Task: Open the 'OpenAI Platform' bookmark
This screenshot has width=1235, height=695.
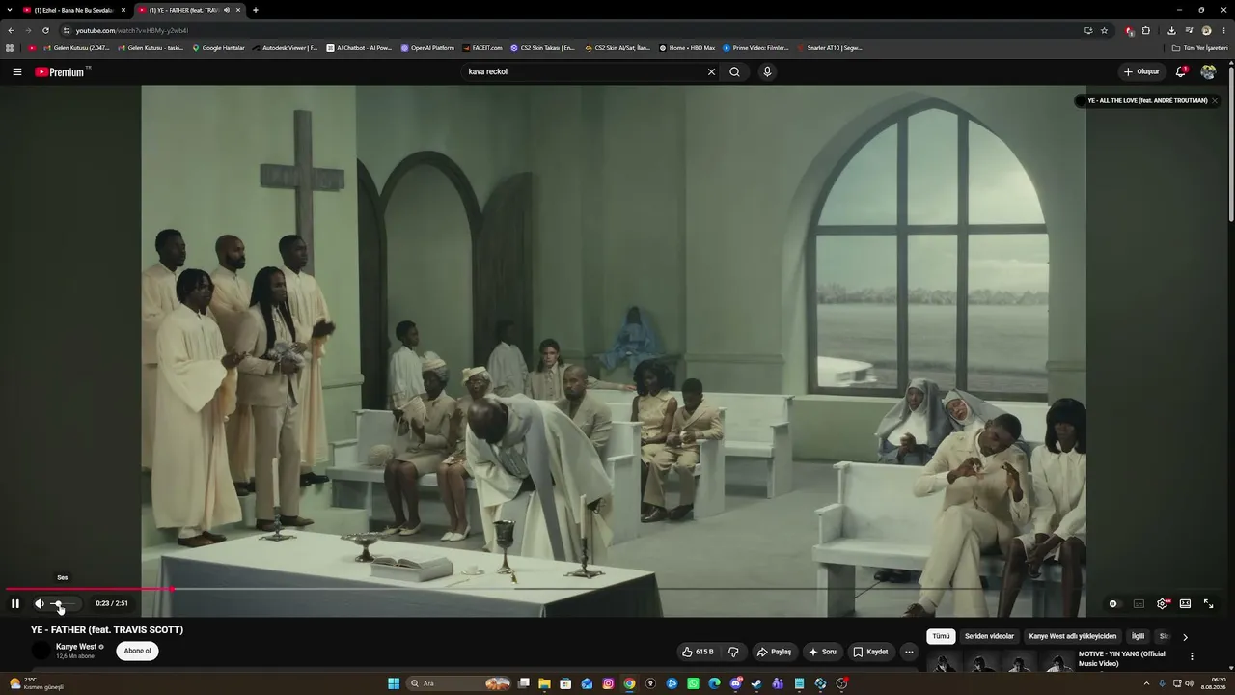Action: [427, 48]
